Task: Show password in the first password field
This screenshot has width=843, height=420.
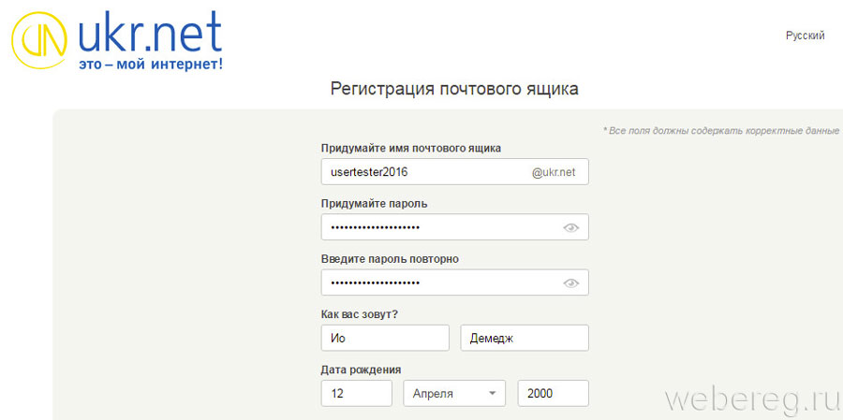Action: click(x=571, y=227)
